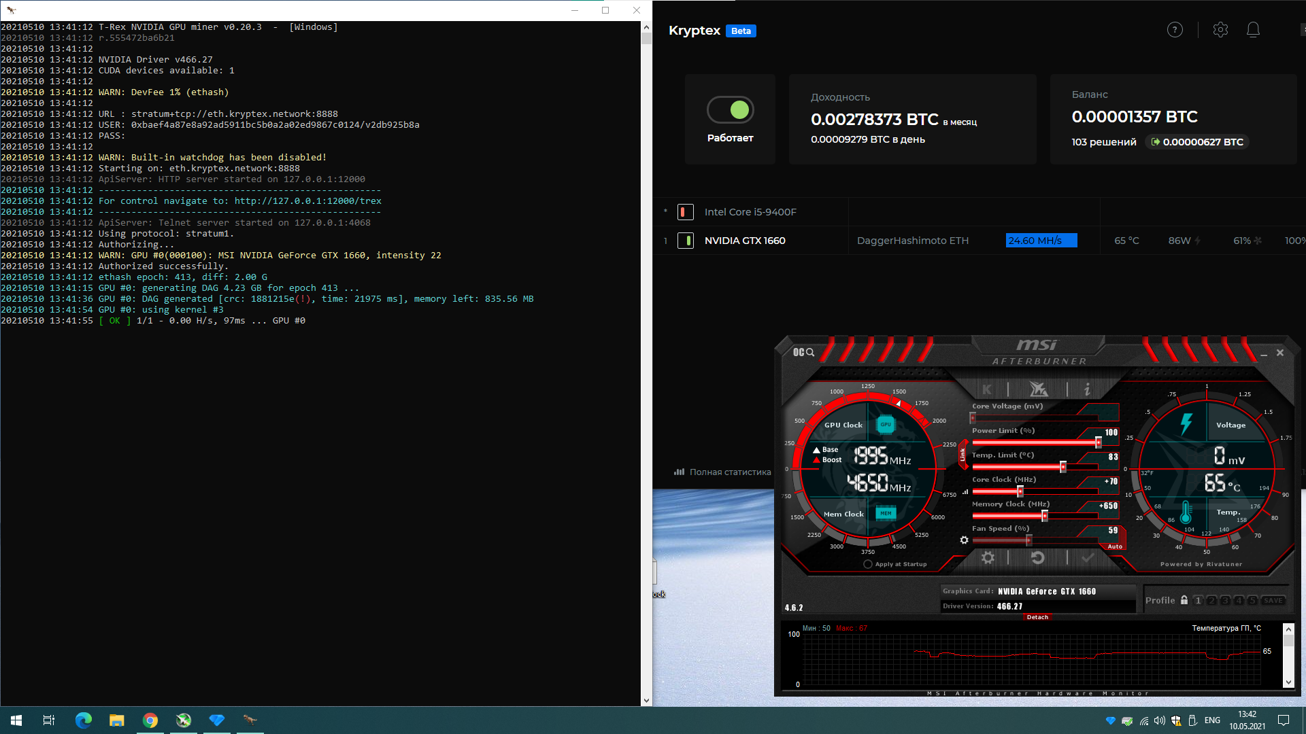Adjust the Fan Speed slider handle
The height and width of the screenshot is (734, 1306).
coord(1028,540)
